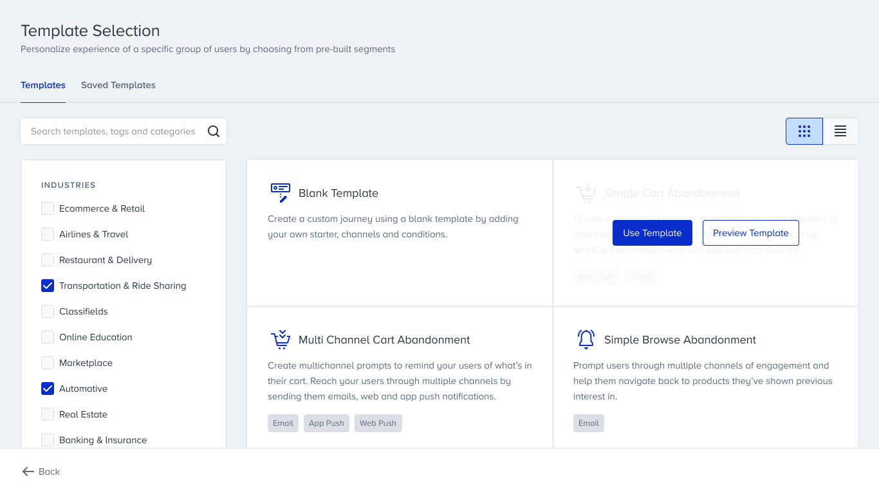Uncheck the Automative checkbox
This screenshot has width=879, height=494.
click(x=48, y=389)
